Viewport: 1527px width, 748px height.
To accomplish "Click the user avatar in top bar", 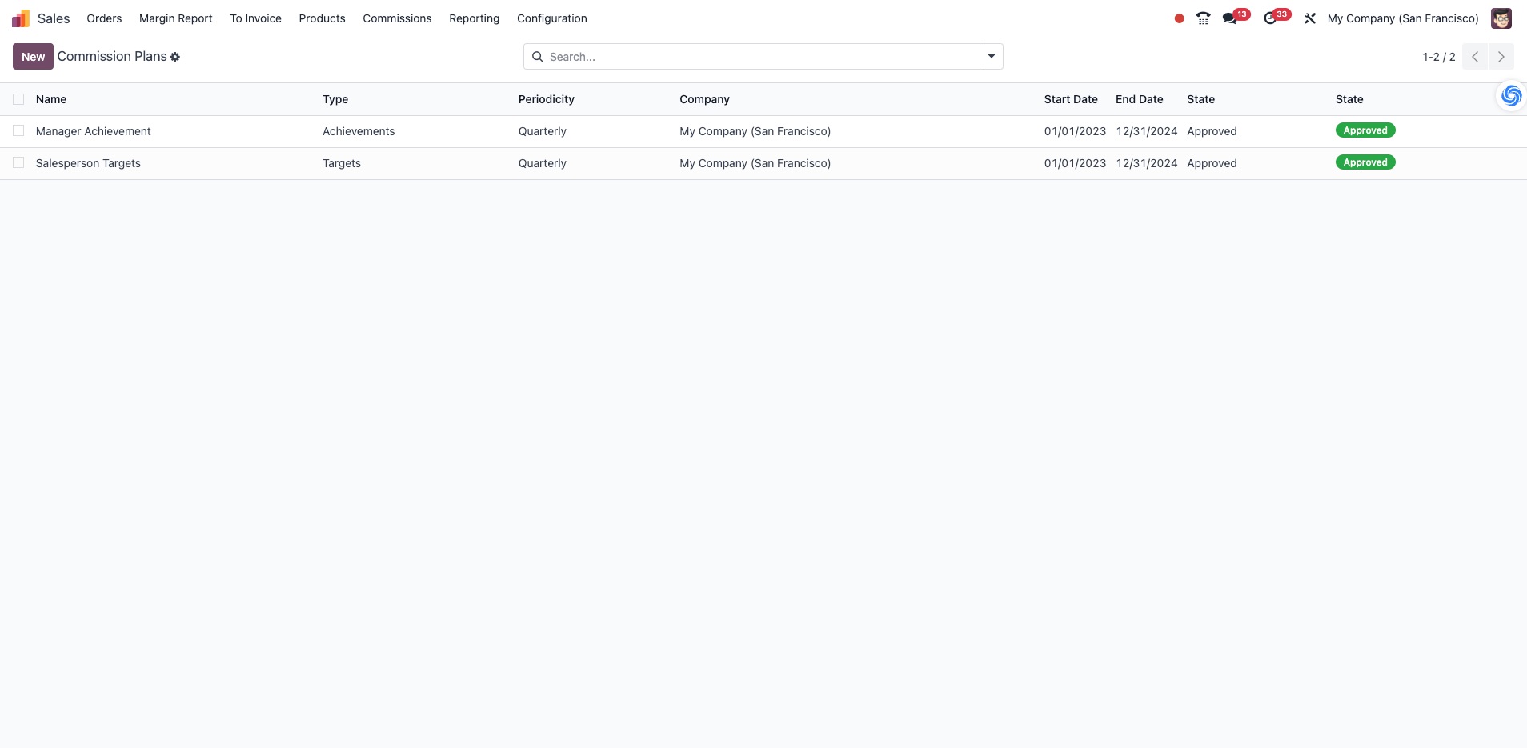I will pyautogui.click(x=1501, y=18).
